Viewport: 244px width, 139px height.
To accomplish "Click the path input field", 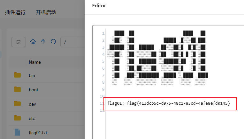I will (73, 42).
